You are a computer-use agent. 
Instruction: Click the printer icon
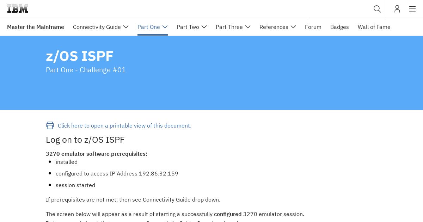coord(50,125)
